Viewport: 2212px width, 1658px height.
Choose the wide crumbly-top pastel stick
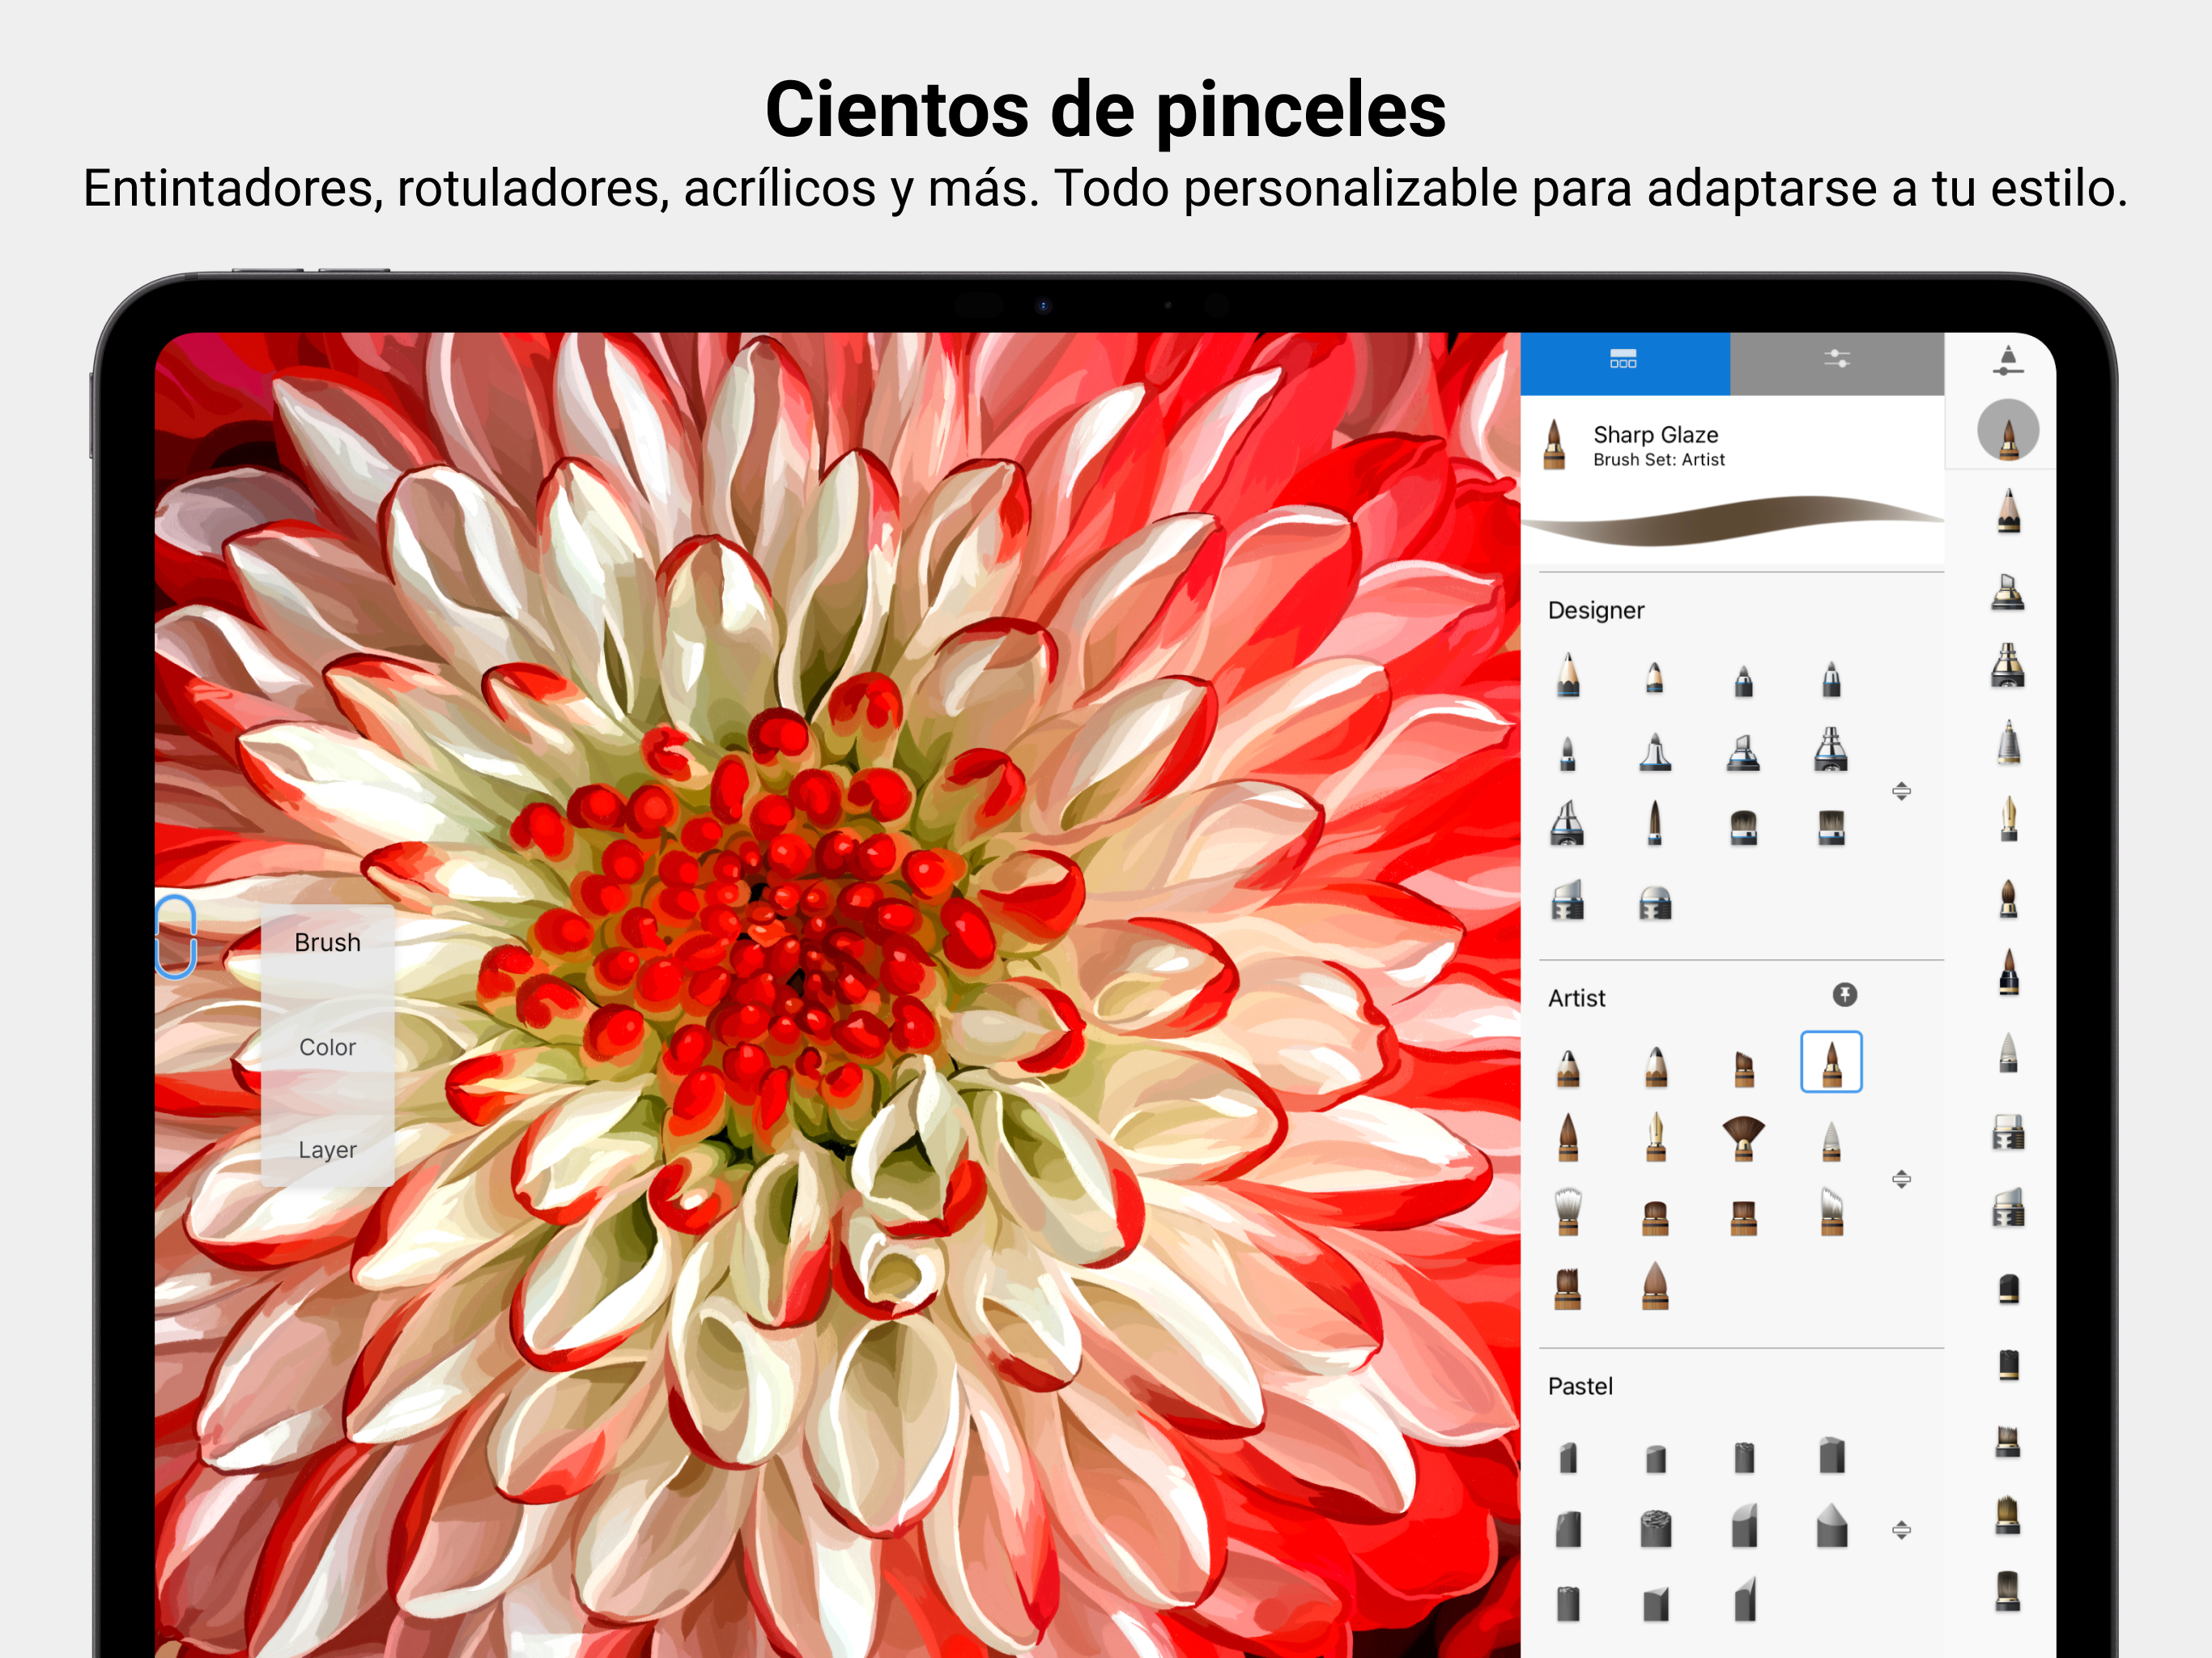pyautogui.click(x=1655, y=1529)
